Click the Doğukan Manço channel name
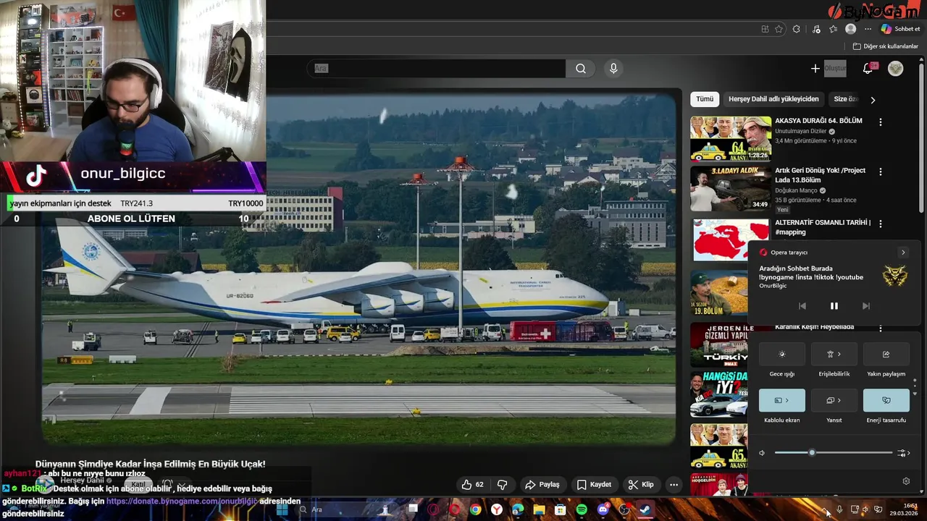This screenshot has width=927, height=521. point(796,191)
